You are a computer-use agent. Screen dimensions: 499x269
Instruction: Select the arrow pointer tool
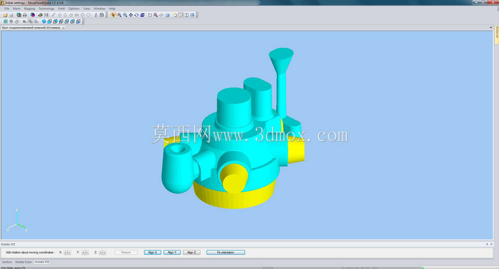tap(113, 15)
